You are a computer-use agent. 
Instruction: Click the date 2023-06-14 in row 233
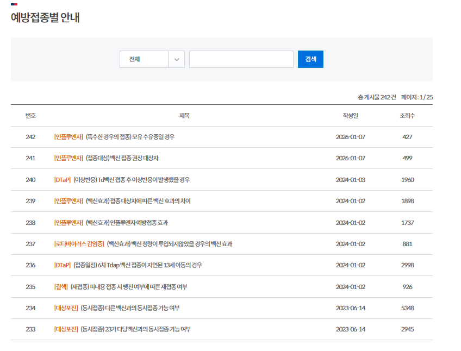click(351, 329)
